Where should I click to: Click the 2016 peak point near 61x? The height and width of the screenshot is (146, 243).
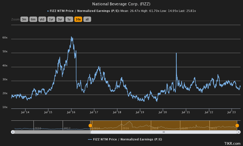71,37
